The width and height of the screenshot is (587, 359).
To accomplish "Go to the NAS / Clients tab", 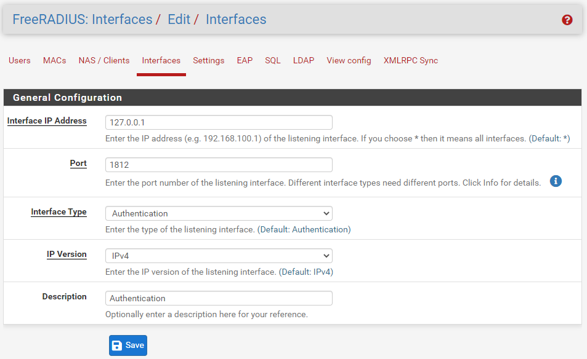I will pos(104,60).
